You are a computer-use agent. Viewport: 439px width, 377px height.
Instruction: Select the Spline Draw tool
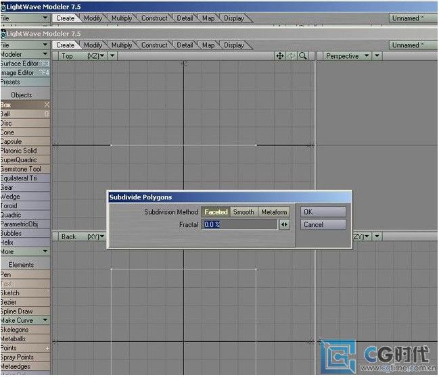tap(25, 311)
